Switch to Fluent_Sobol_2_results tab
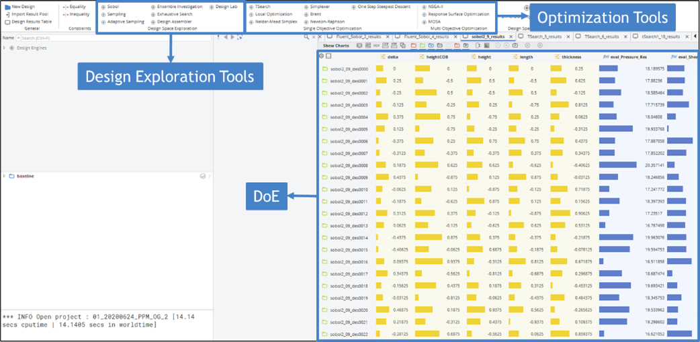Screen dimensions: 700x342 tap(359, 36)
